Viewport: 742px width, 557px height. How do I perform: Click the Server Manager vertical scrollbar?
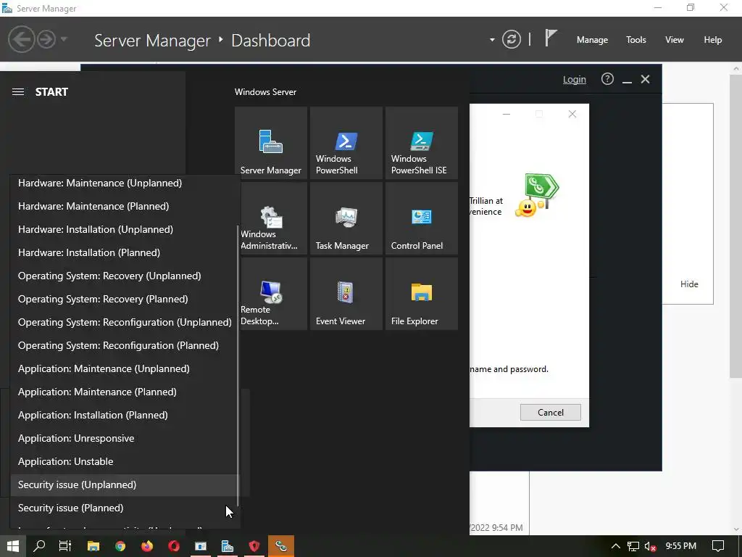pyautogui.click(x=736, y=227)
